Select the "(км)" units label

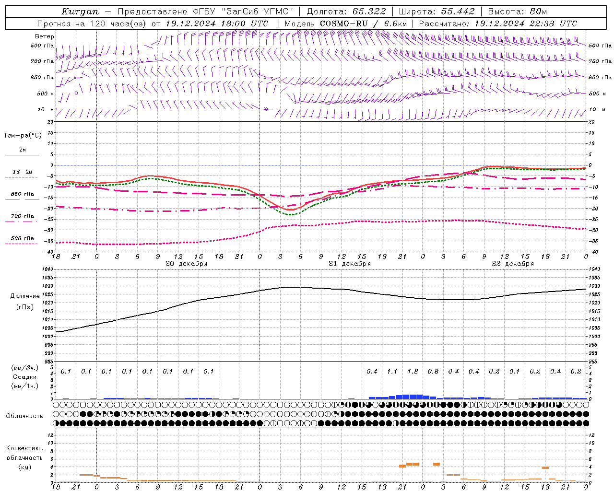click(x=24, y=467)
